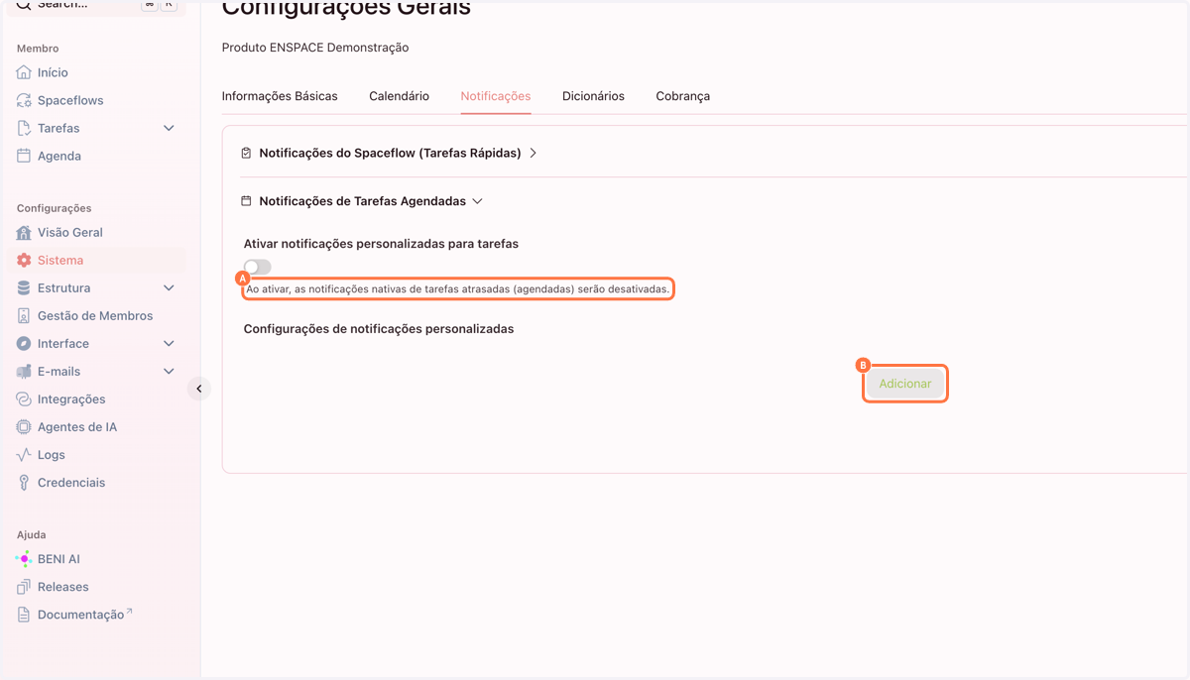Viewport: 1190px width, 680px height.
Task: Click the Visão Geral building icon
Action: pos(25,232)
